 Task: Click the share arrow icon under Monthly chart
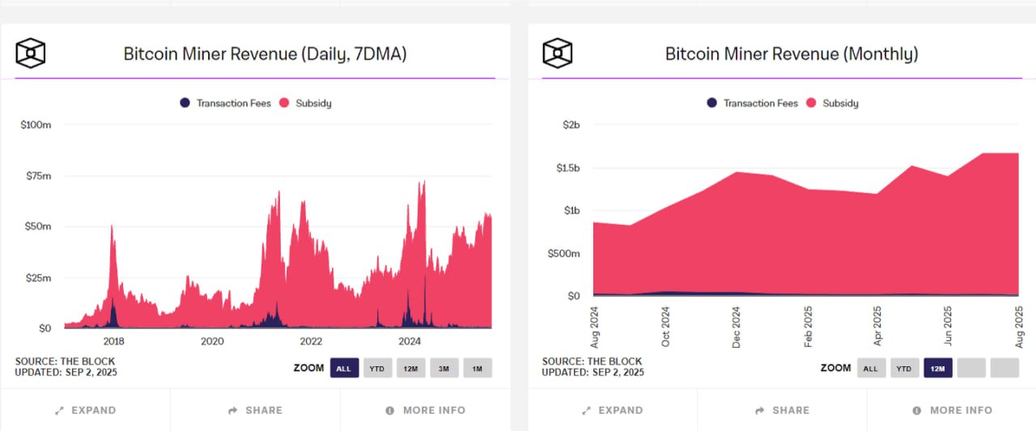pos(760,411)
